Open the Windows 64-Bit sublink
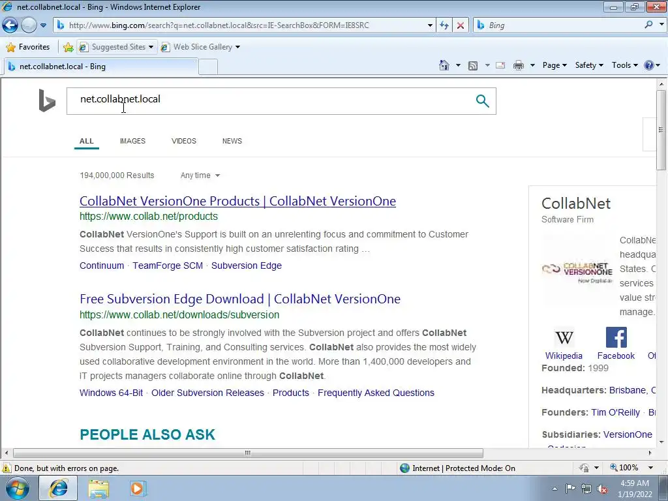 pos(111,393)
